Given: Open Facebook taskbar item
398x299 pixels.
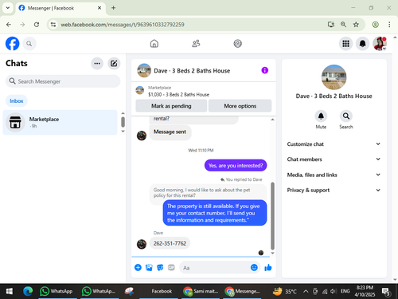Looking at the screenshot, I should coord(162,291).
